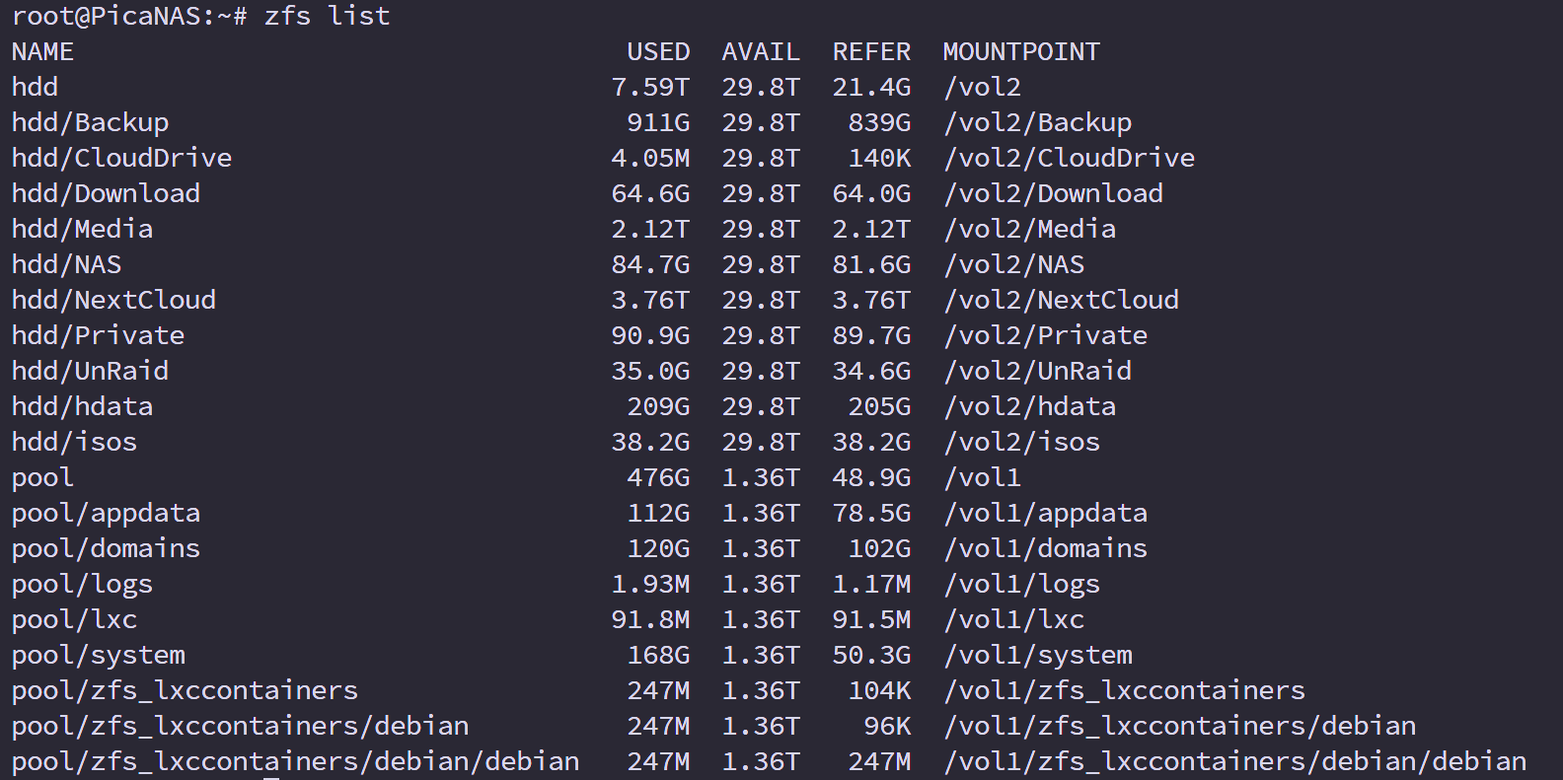The height and width of the screenshot is (780, 1563).
Task: Click the /vol1/domains mountpoint path
Action: pos(1045,548)
